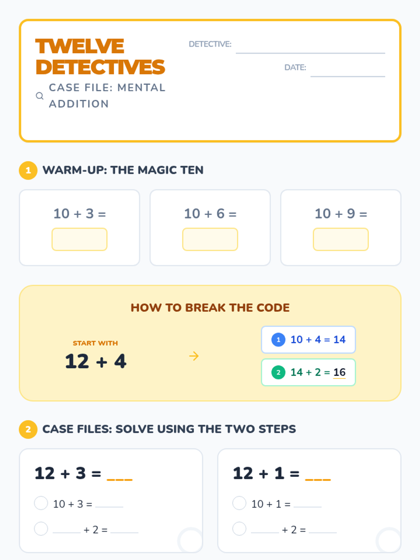Check the circle beside 10 + 3 step
The image size is (420, 560).
tap(41, 503)
